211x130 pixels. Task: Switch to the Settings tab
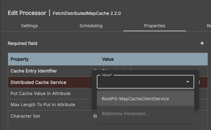coord(30,26)
